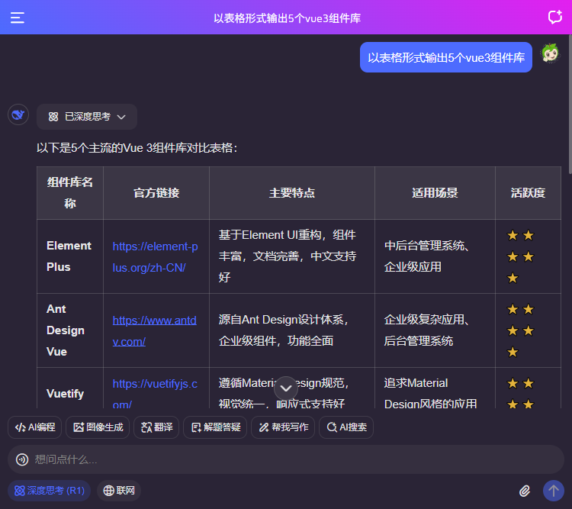Click the 组件库名称 column header
The height and width of the screenshot is (509, 572).
70,193
